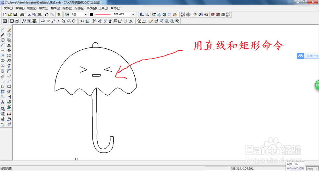Select the Regular polygon tool

click(3, 71)
